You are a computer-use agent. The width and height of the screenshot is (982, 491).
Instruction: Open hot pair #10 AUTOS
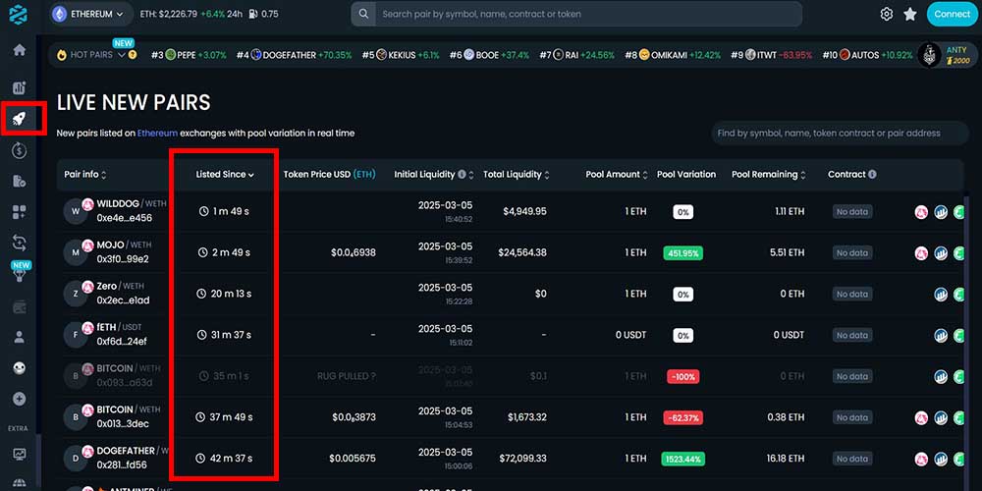867,55
